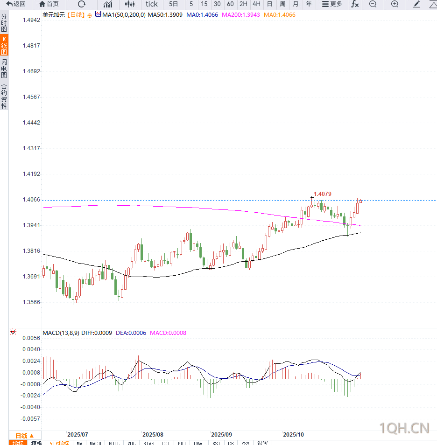Apply the PSY indicator tab
The height and width of the screenshot is (445, 437).
click(x=245, y=443)
